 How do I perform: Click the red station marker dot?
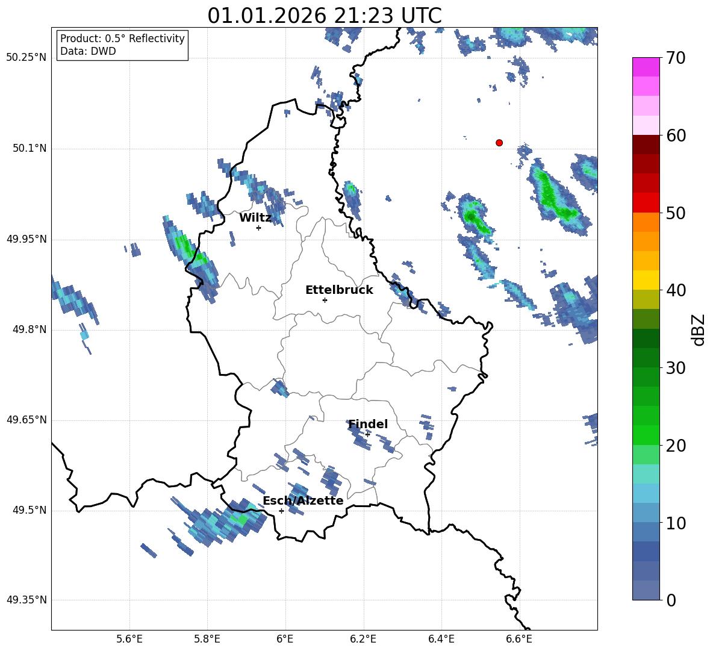(499, 143)
